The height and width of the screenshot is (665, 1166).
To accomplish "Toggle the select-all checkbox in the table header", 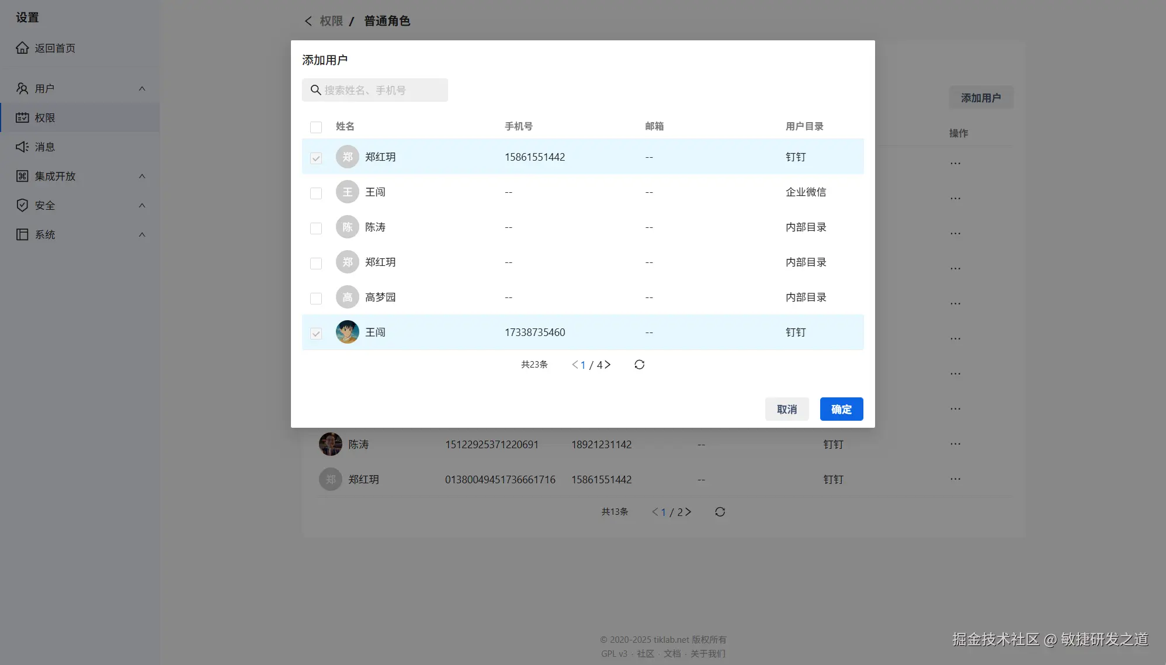I will pyautogui.click(x=316, y=127).
